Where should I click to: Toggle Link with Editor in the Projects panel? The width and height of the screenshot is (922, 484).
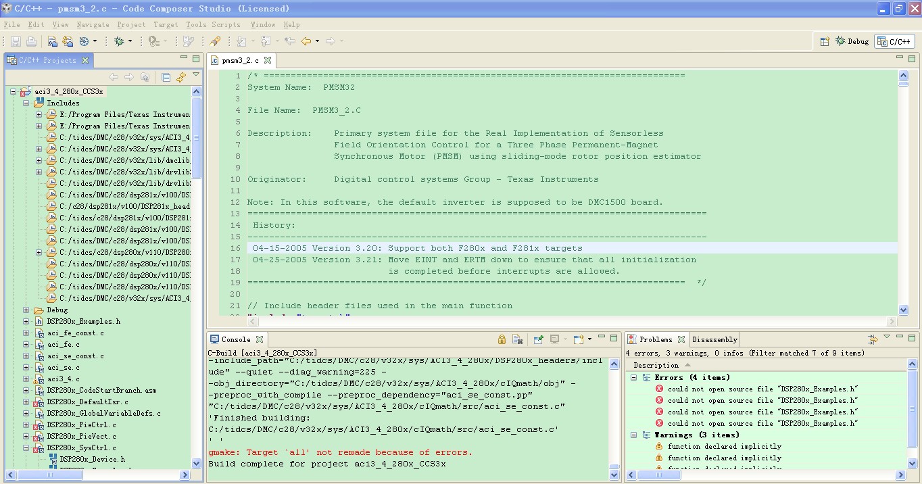[181, 78]
